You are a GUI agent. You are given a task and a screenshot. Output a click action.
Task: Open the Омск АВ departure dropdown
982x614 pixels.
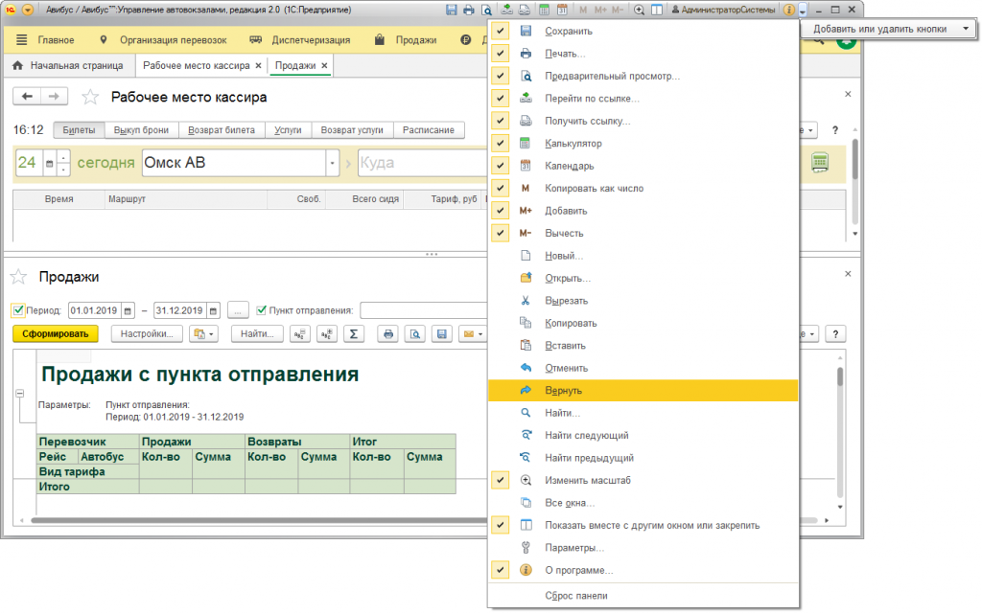[332, 163]
